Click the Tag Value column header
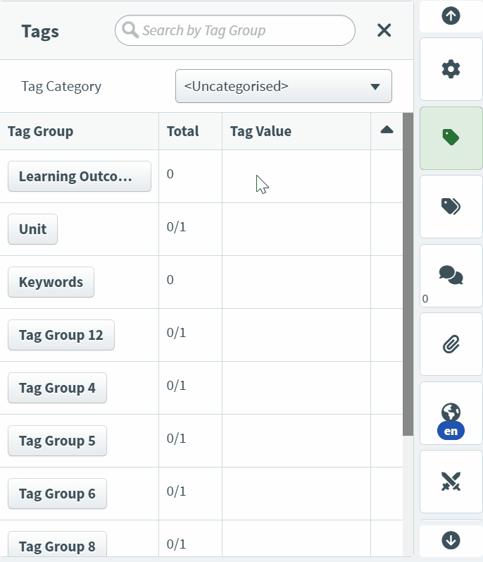The height and width of the screenshot is (562, 483). pyautogui.click(x=261, y=131)
